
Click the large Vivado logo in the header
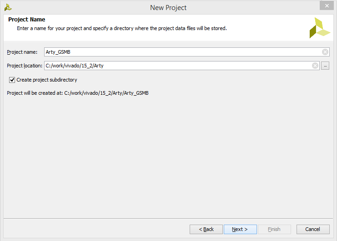(320, 28)
